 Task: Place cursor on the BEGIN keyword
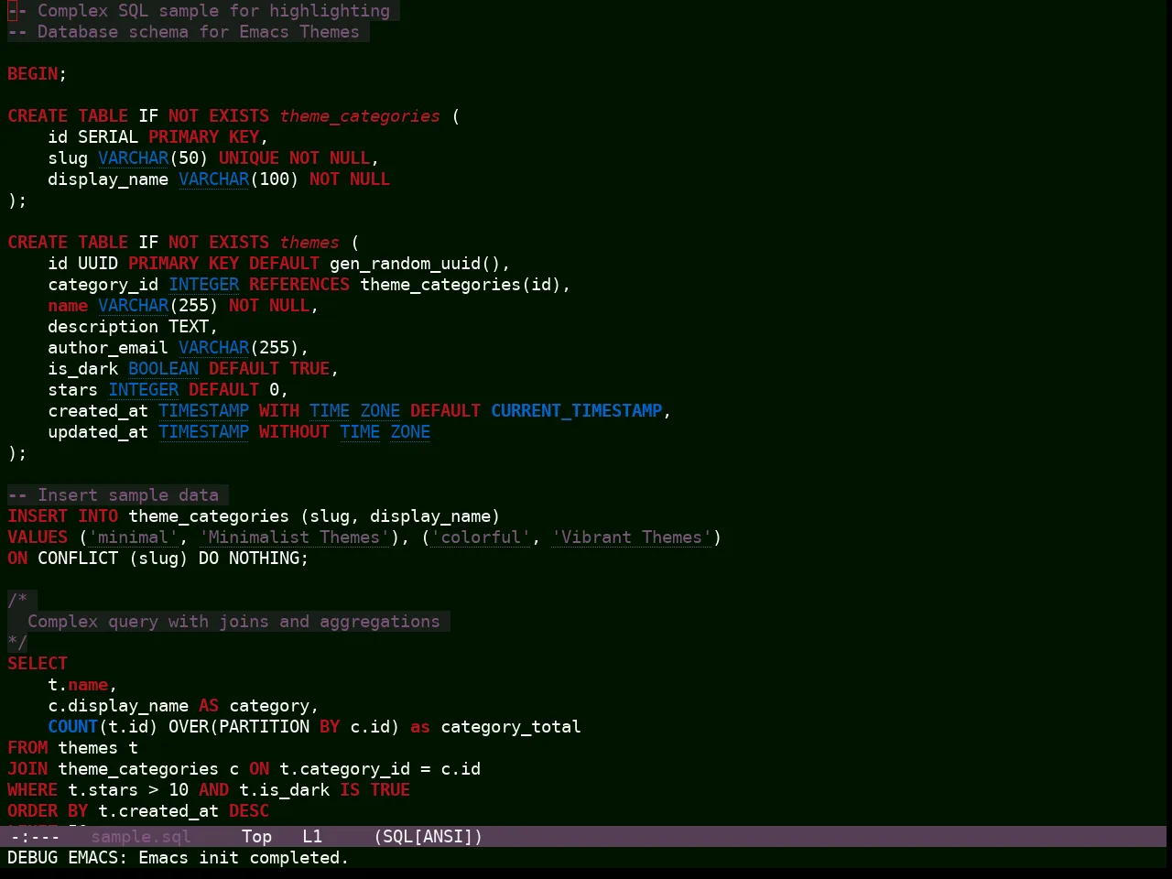tap(33, 74)
